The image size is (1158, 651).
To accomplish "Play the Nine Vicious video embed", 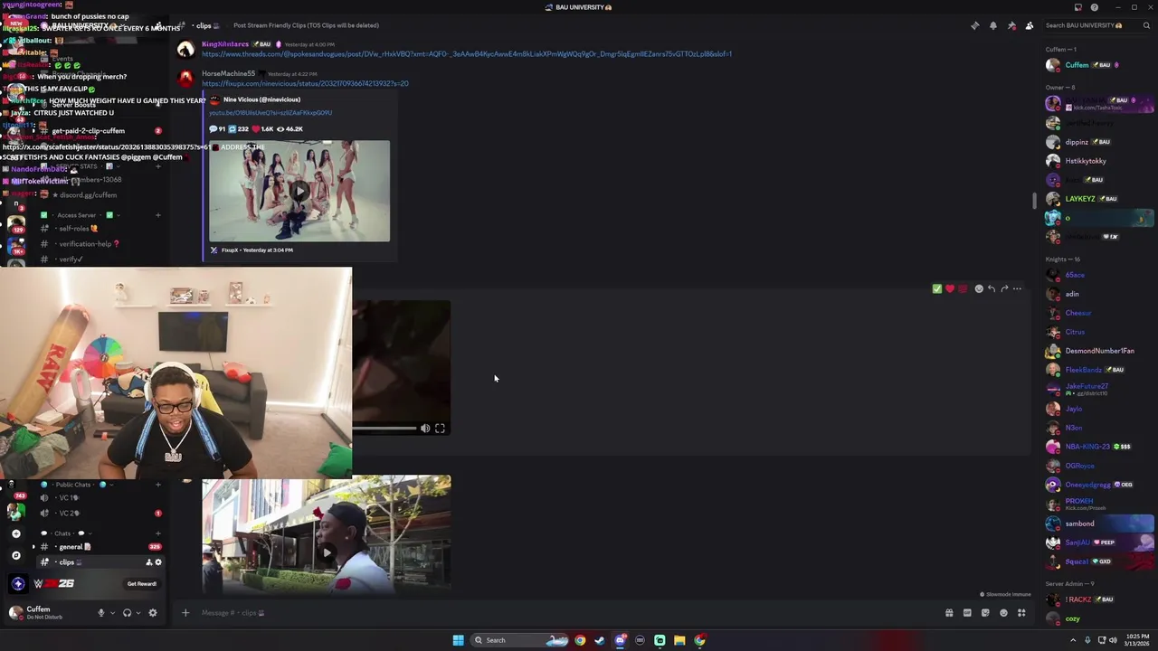I will 299,192.
